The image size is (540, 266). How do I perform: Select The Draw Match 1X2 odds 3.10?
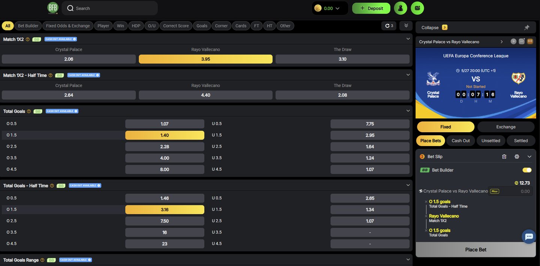pos(342,59)
